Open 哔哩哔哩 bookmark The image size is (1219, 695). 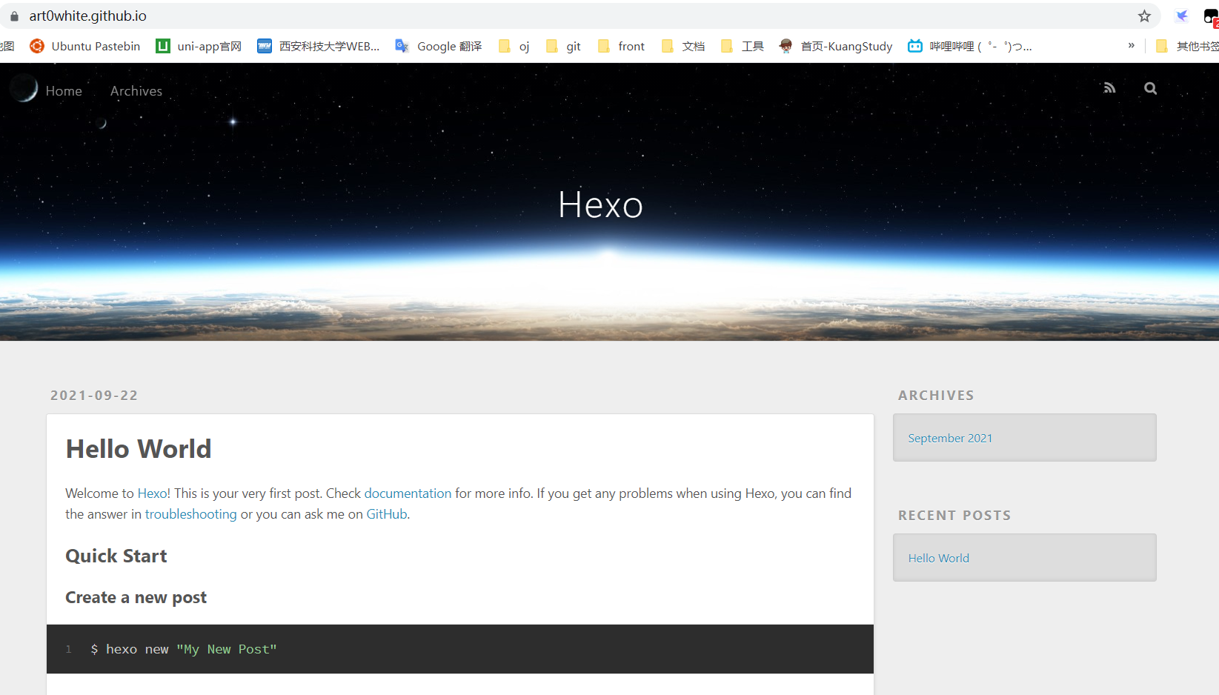970,46
